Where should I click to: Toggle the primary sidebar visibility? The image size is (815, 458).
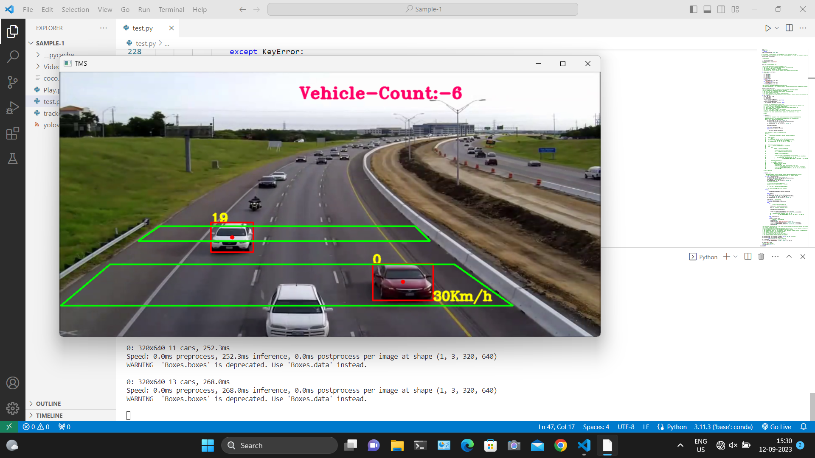[693, 9]
